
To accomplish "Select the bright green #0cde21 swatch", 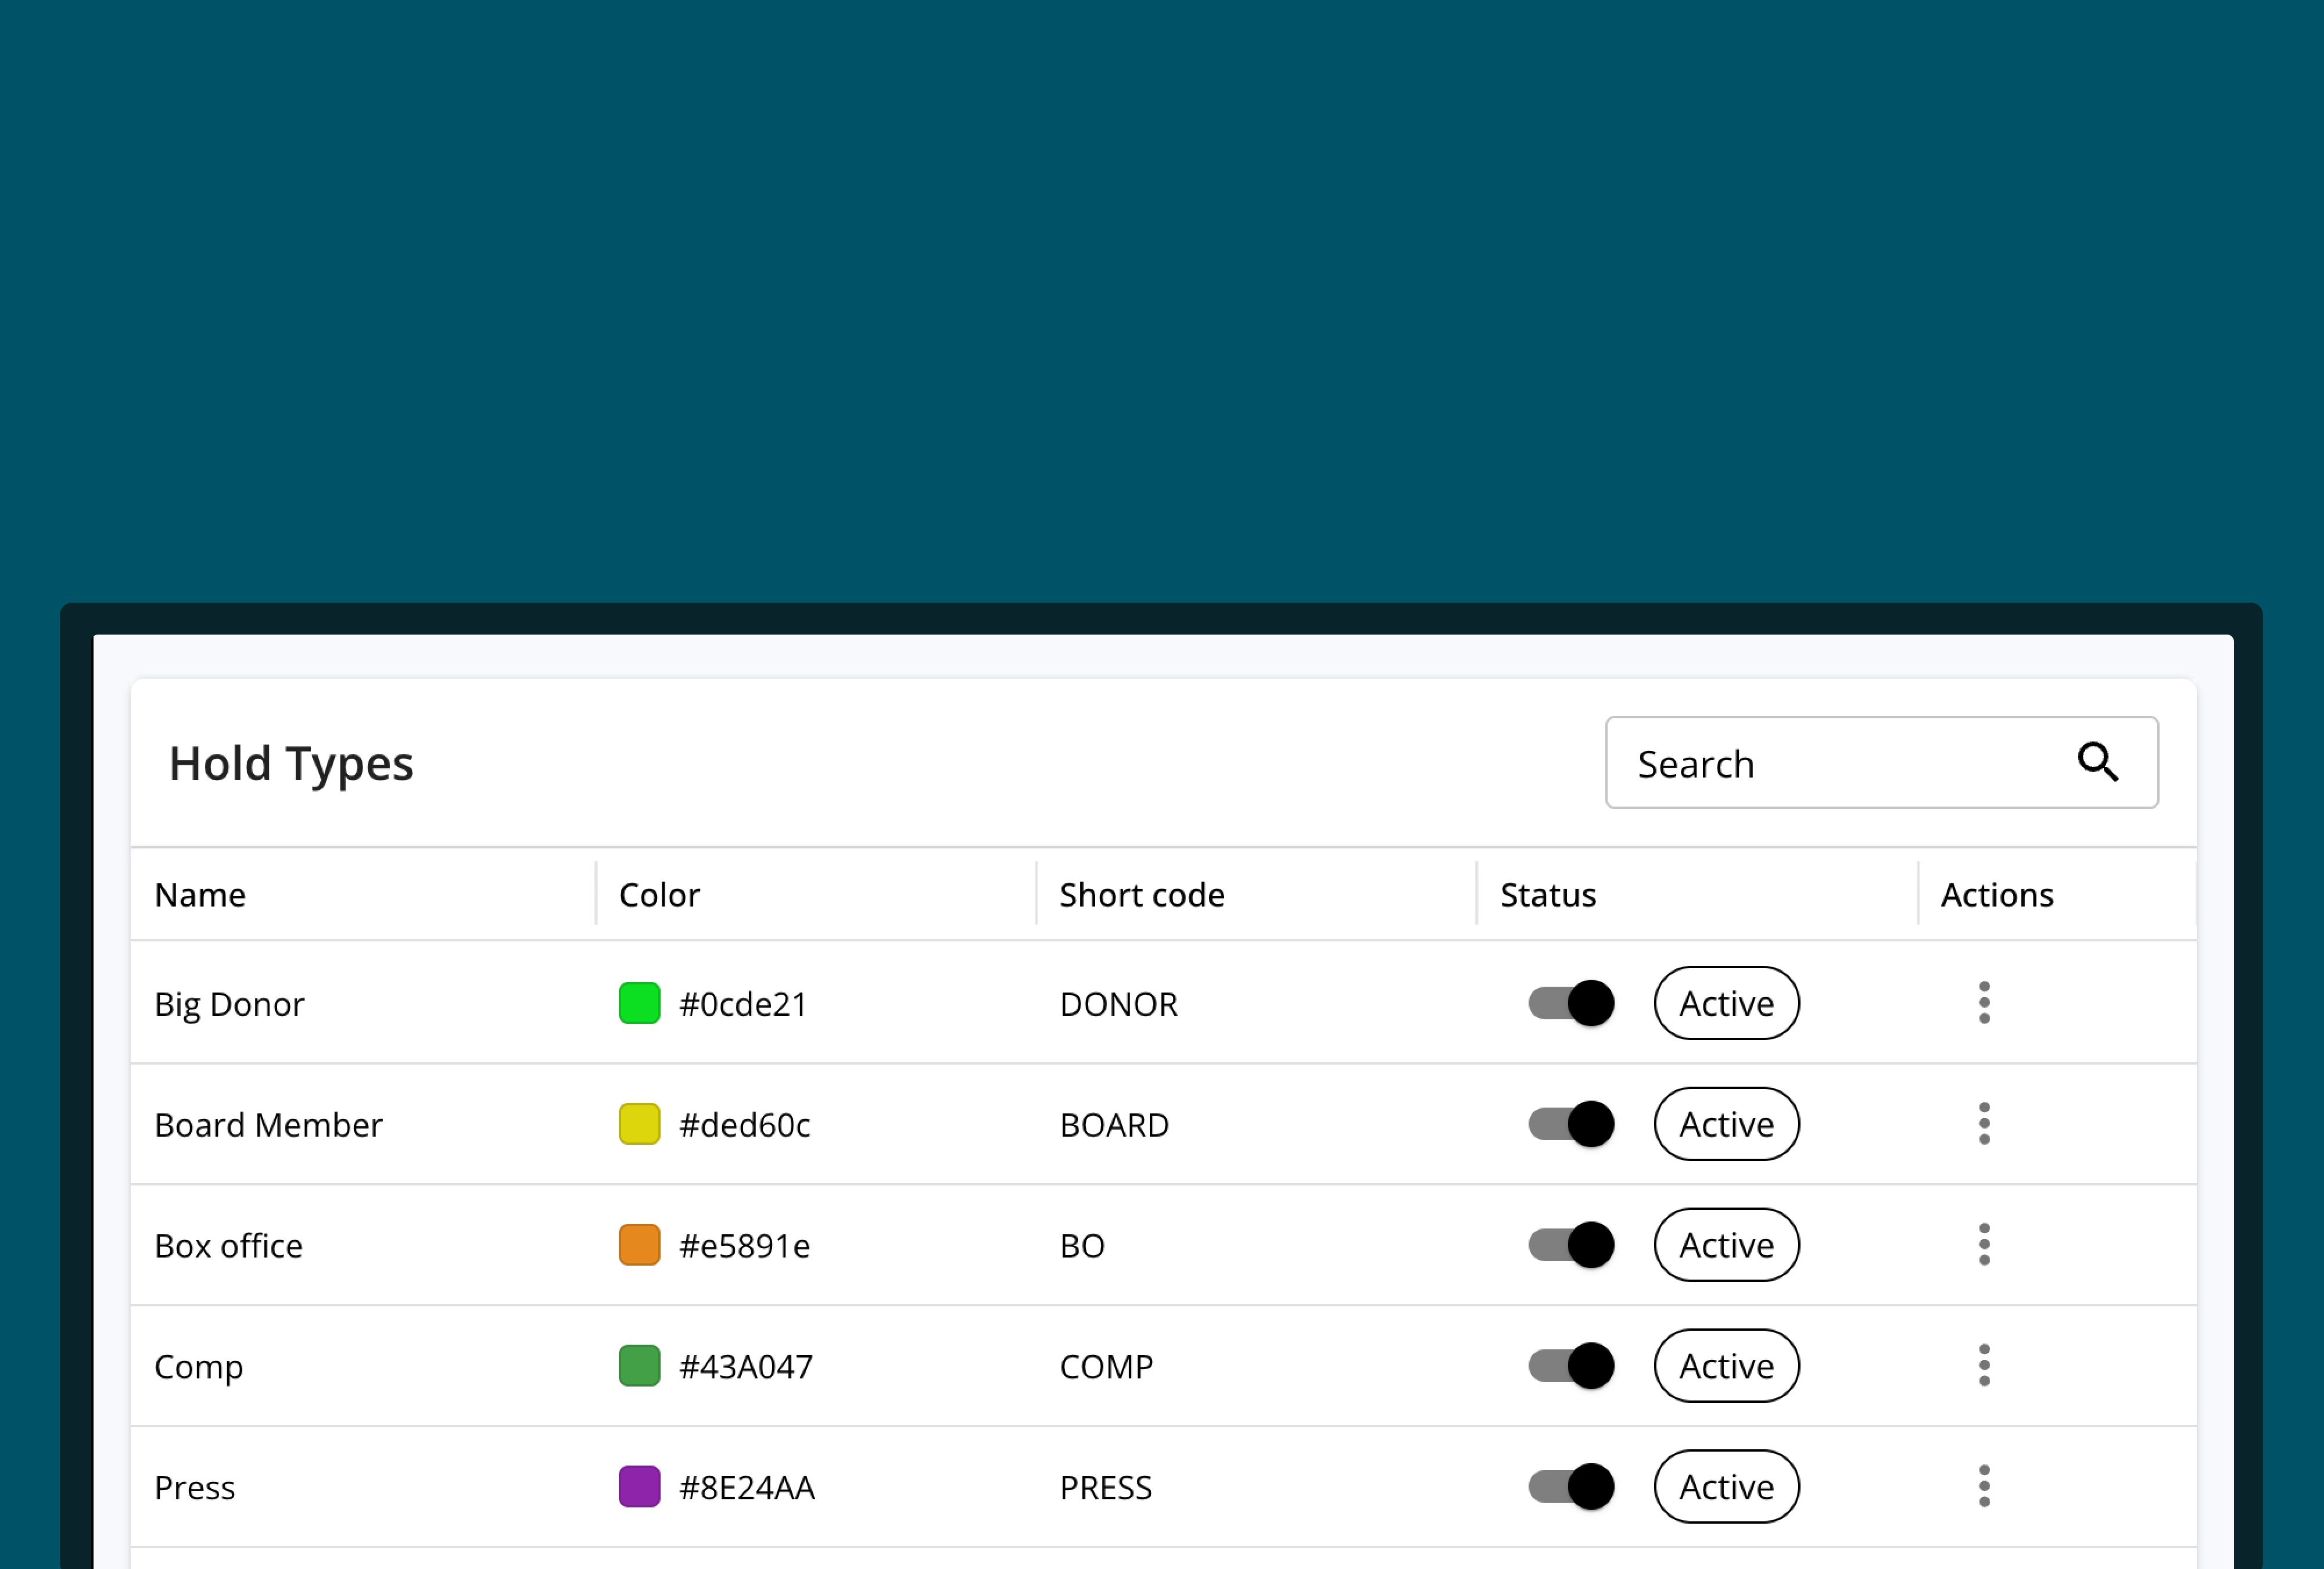I will [x=639, y=1003].
